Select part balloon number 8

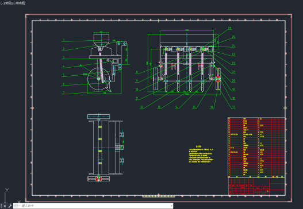pyautogui.click(x=137, y=72)
